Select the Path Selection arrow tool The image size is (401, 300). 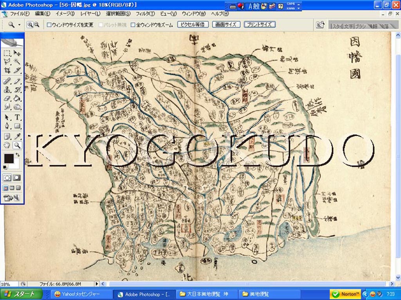[7, 117]
